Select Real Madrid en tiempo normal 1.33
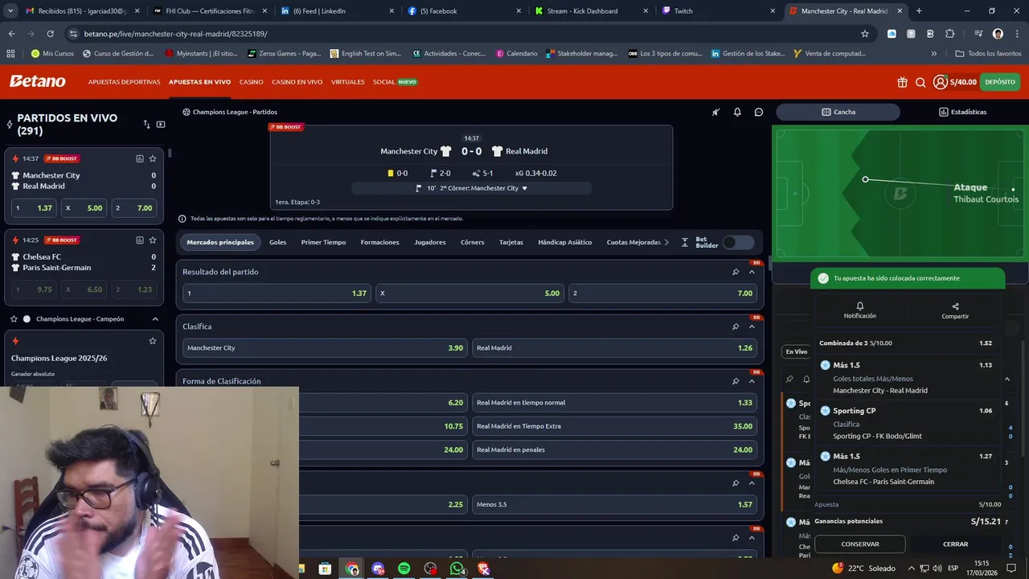The width and height of the screenshot is (1029, 579). pyautogui.click(x=614, y=403)
